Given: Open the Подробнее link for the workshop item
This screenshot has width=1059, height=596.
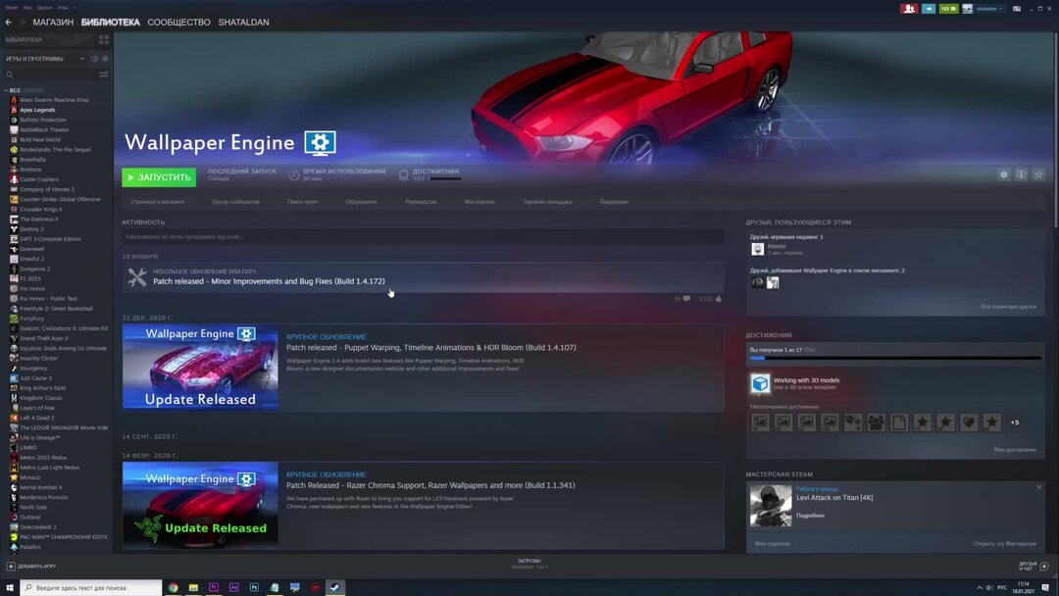Looking at the screenshot, I should point(810,516).
